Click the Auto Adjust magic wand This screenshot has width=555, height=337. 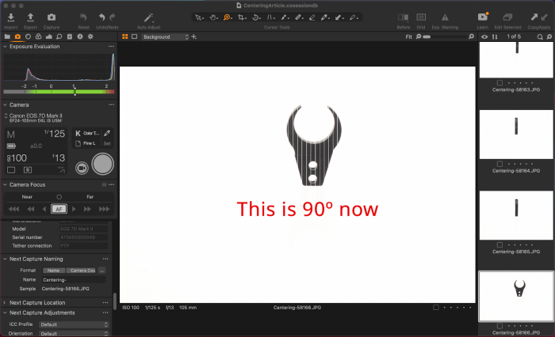click(x=149, y=17)
